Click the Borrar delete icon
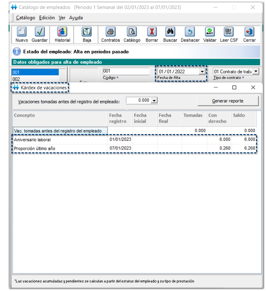Viewport: 266px width, 291px height. pos(152,32)
